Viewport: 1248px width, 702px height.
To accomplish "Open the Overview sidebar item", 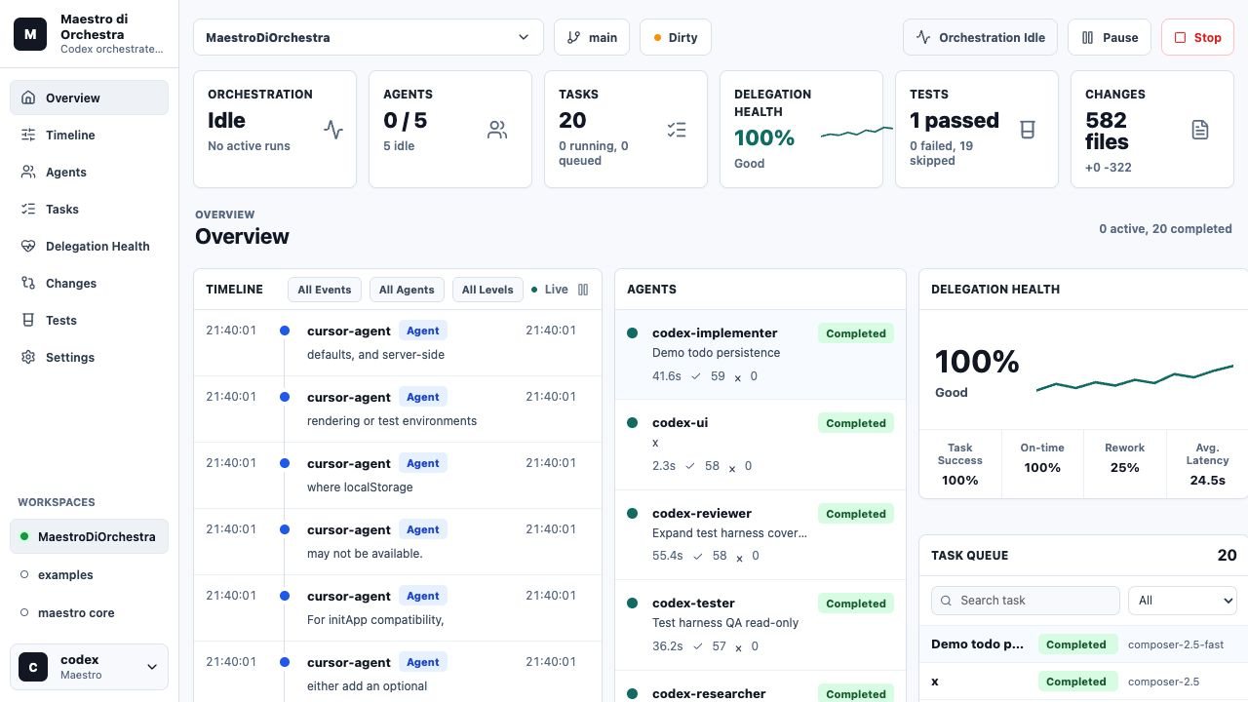I will tap(89, 97).
